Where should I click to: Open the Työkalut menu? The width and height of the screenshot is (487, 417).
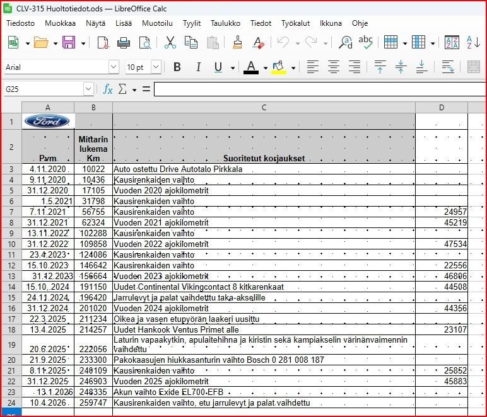click(295, 23)
